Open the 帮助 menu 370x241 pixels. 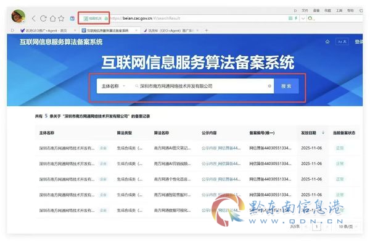(x=350, y=11)
